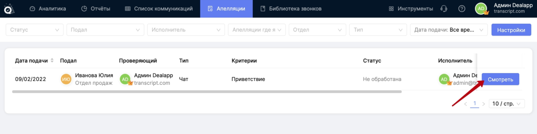Click the app logo icon
Viewport: 537px width, 134px height.
click(x=9, y=9)
